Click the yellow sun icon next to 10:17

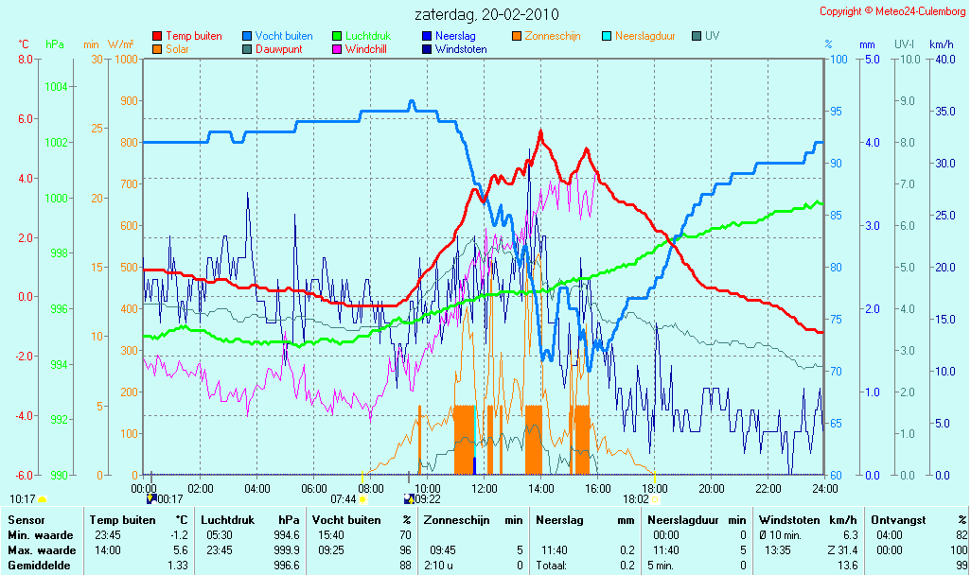point(42,499)
